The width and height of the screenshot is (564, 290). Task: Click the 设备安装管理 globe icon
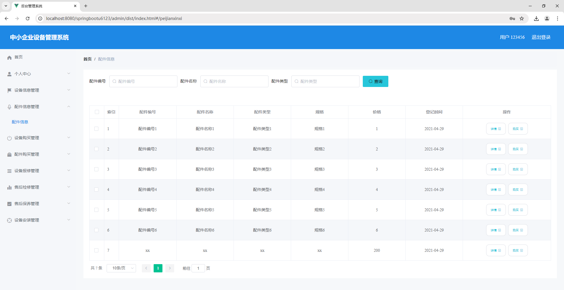[x=9, y=220]
